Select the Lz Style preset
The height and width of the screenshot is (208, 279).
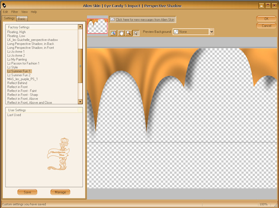pyautogui.click(x=12, y=67)
